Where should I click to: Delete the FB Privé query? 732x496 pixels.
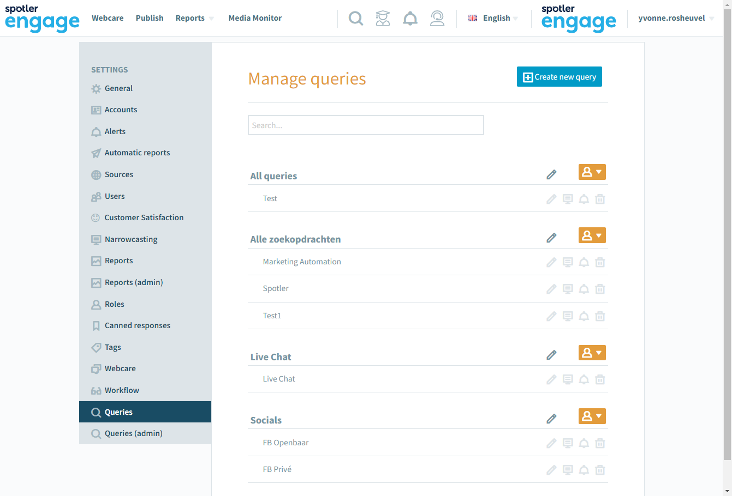[600, 470]
